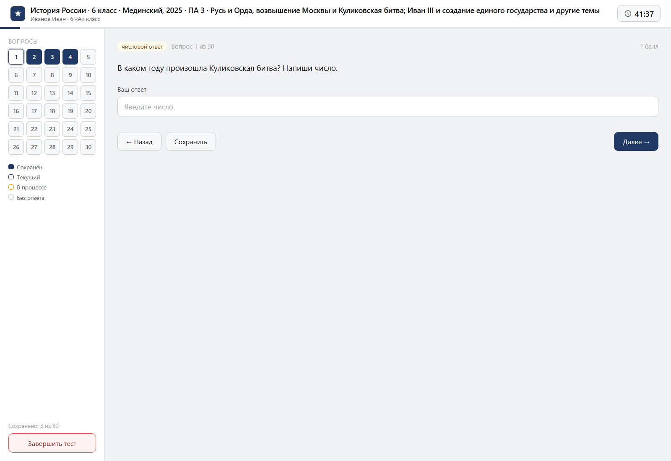Select question 7 in navigator
Screen dimensions: 671x461
34,75
